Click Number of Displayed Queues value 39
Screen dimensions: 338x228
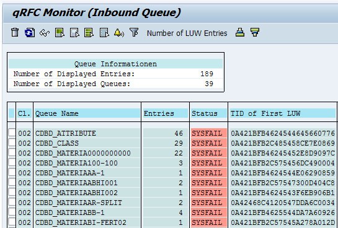[209, 84]
